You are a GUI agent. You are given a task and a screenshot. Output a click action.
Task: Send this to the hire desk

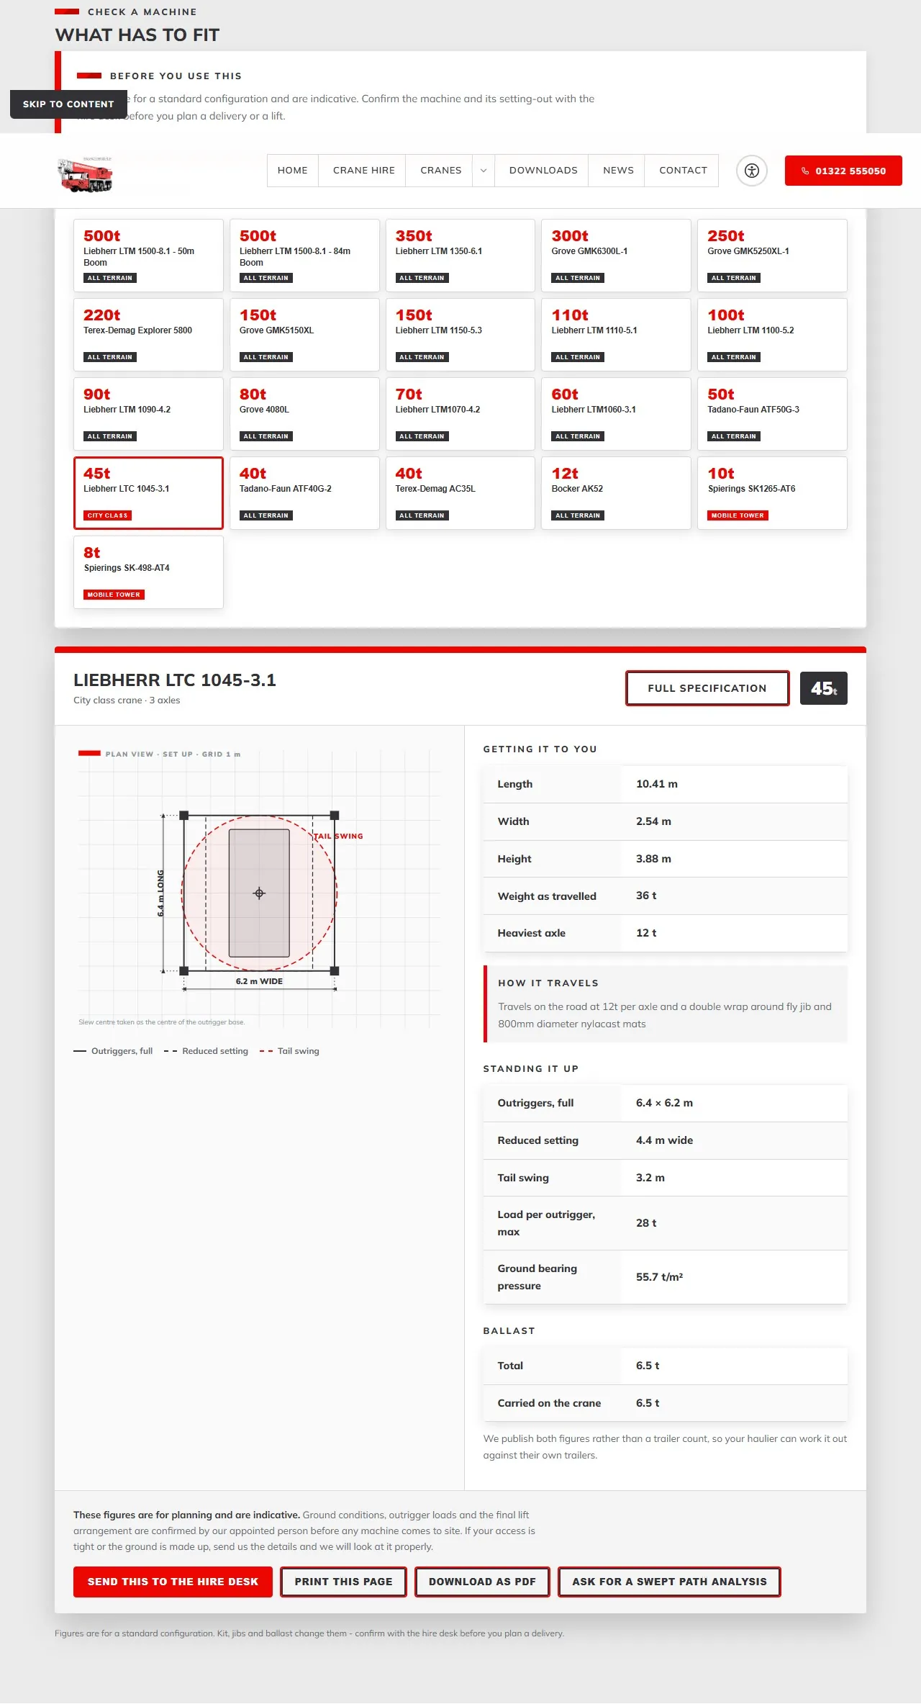173,1582
